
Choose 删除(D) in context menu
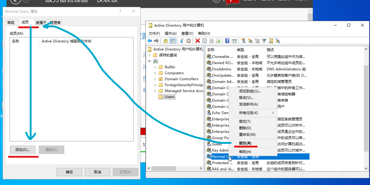253,128
